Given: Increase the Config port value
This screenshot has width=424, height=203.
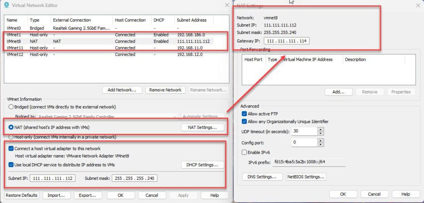Looking at the screenshot, I should coord(320,141).
